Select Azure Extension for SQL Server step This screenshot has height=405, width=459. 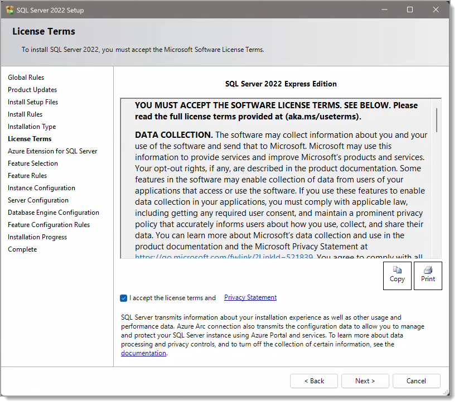52,151
